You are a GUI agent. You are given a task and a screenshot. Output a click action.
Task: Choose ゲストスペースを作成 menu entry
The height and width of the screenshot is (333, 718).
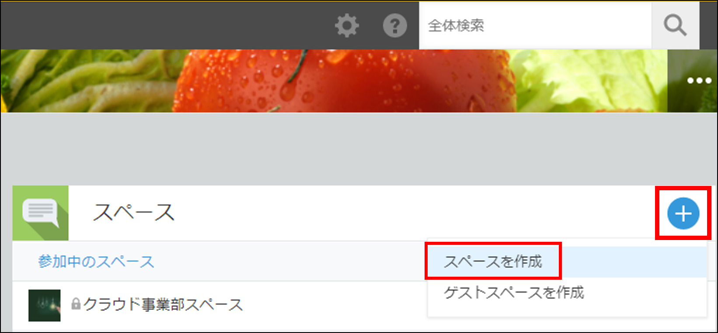point(514,292)
